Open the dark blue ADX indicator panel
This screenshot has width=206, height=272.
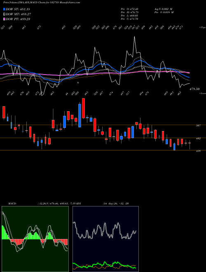click(x=105, y=239)
